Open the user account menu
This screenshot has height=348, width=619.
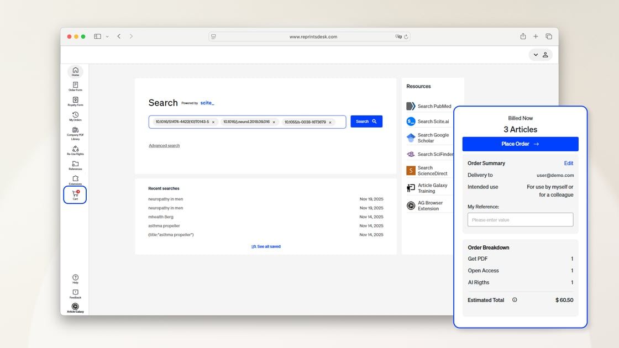point(541,55)
